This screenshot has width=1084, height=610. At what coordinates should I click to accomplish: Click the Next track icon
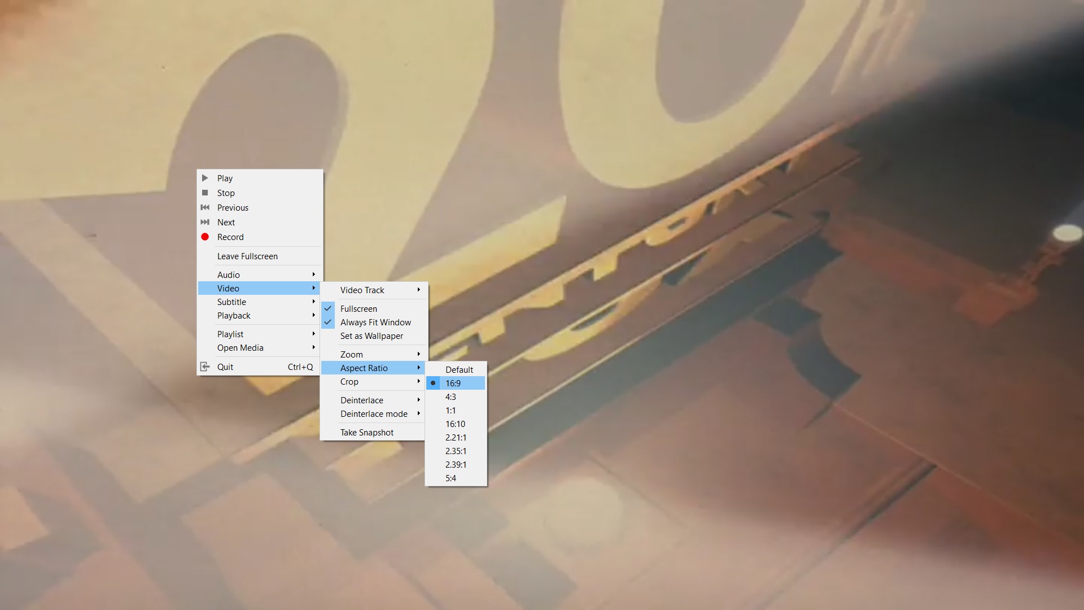(x=205, y=222)
